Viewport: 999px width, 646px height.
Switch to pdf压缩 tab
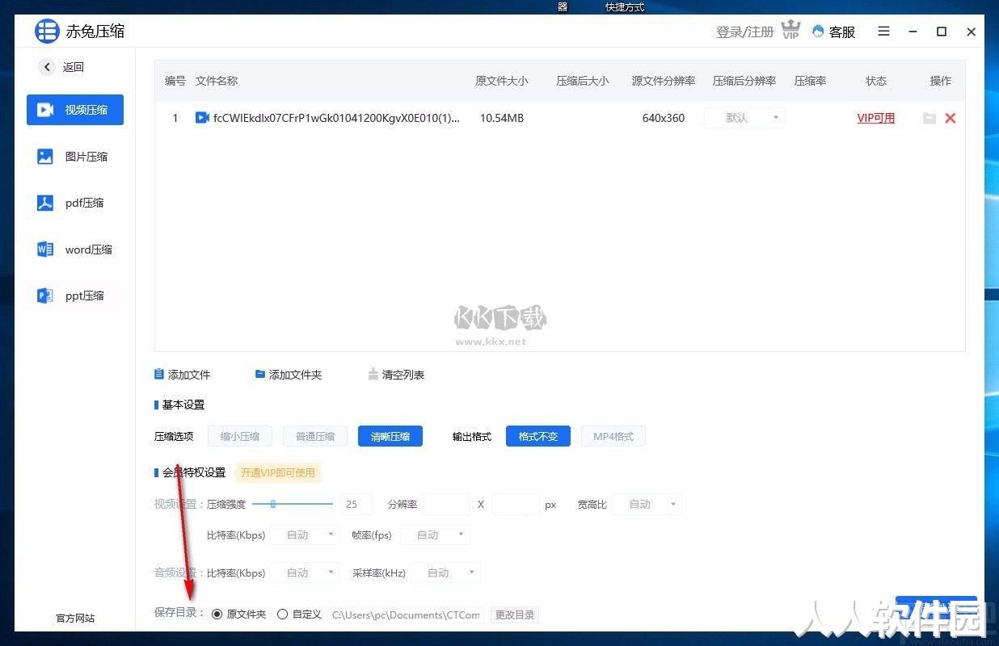tap(75, 203)
